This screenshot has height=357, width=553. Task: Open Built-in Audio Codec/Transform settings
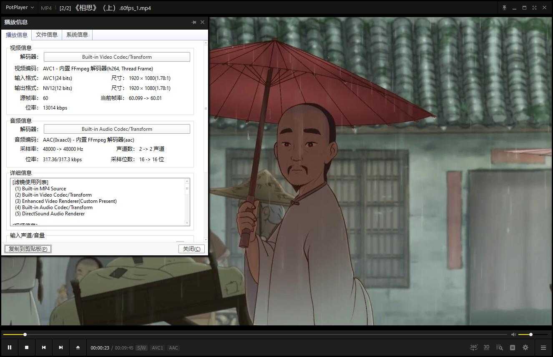pos(117,129)
